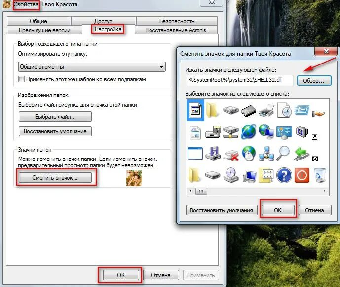Select the globe with monitor icon
Viewport: 340px width, 287px height.
click(x=266, y=131)
